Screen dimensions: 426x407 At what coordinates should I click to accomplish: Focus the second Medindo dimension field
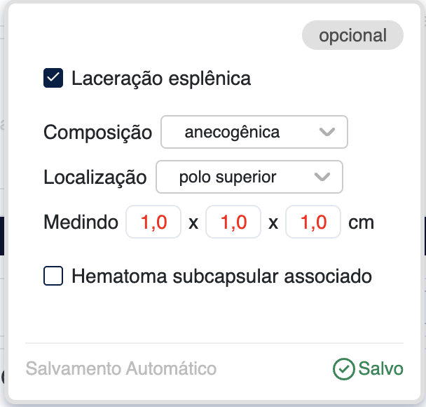(x=233, y=223)
